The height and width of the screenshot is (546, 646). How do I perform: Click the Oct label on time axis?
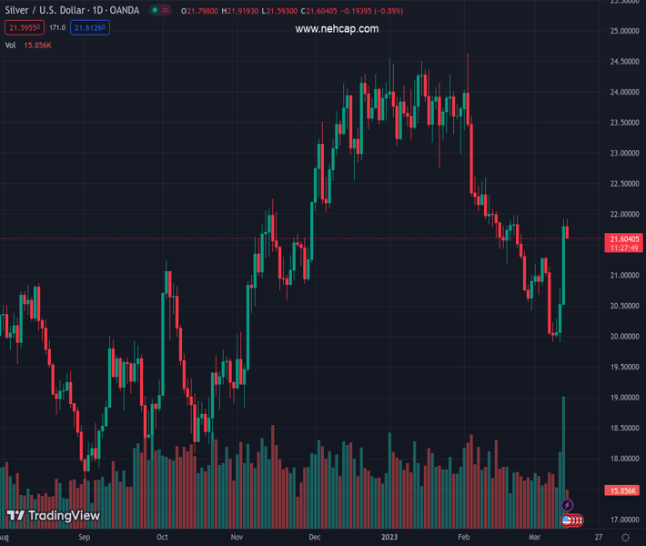(x=162, y=538)
